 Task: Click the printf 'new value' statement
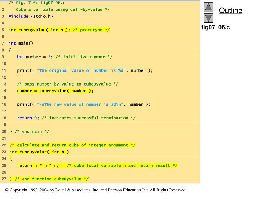click(84, 104)
